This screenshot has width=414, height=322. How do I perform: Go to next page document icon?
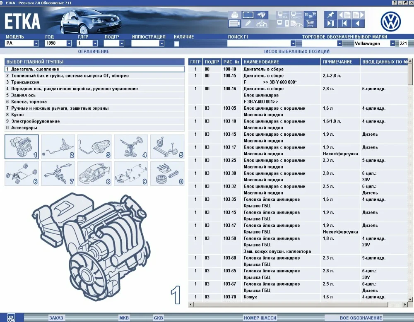358,15
